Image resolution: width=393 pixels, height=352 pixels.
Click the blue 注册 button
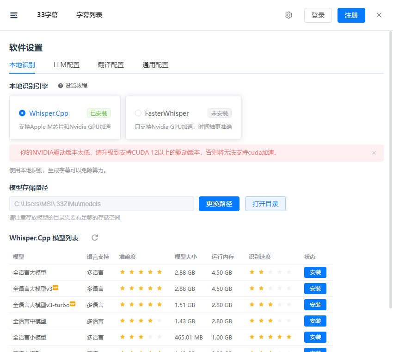click(x=351, y=15)
